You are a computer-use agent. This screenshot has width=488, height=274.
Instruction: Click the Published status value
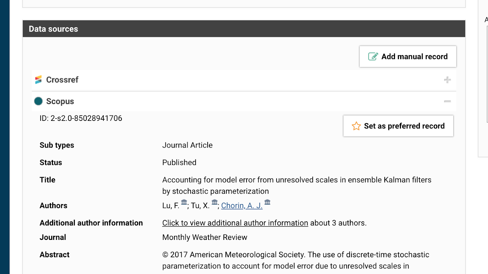pos(179,163)
